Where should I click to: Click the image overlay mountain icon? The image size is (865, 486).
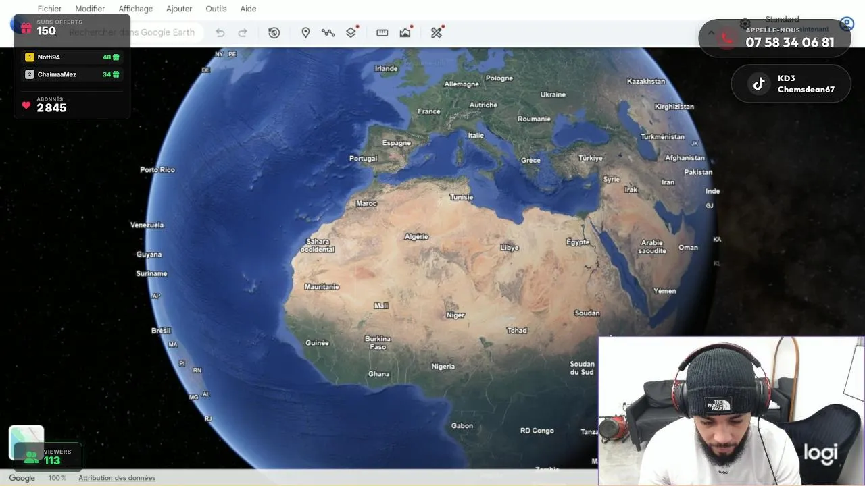point(405,32)
